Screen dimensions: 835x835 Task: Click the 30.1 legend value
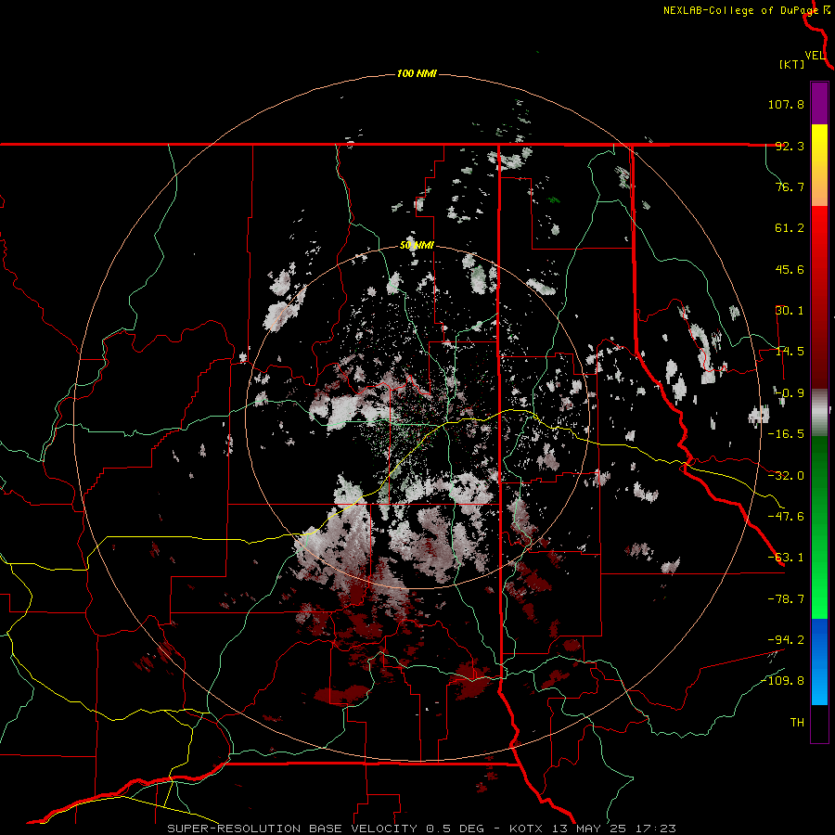click(x=790, y=311)
